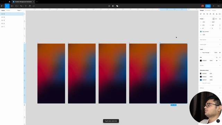Add an Effect with plus icon
This screenshot has height=125, width=222.
pos(220,88)
